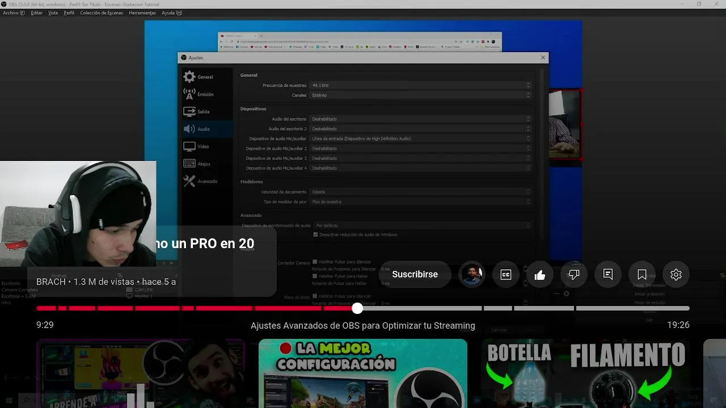Click the Suscribirse button

click(415, 274)
